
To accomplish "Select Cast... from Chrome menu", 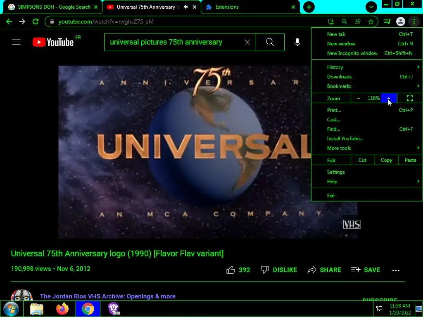I will coord(367,120).
